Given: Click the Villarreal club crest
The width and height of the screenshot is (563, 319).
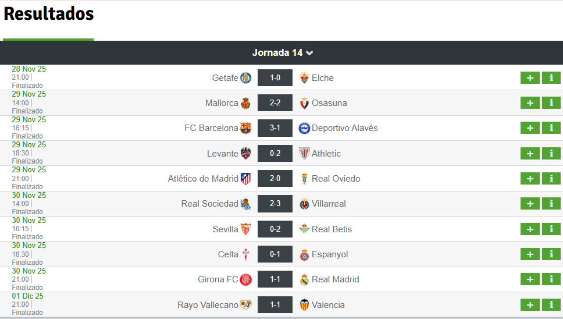Looking at the screenshot, I should pos(304,204).
